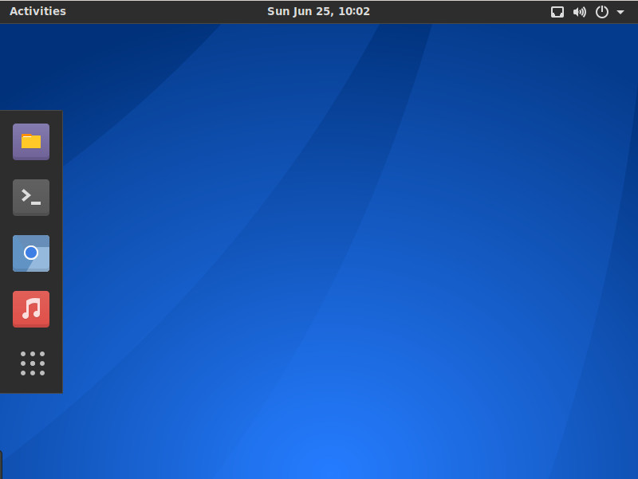Screen dimensions: 638x479
Task: Open the Files manager from the dock
Action: coord(31,142)
